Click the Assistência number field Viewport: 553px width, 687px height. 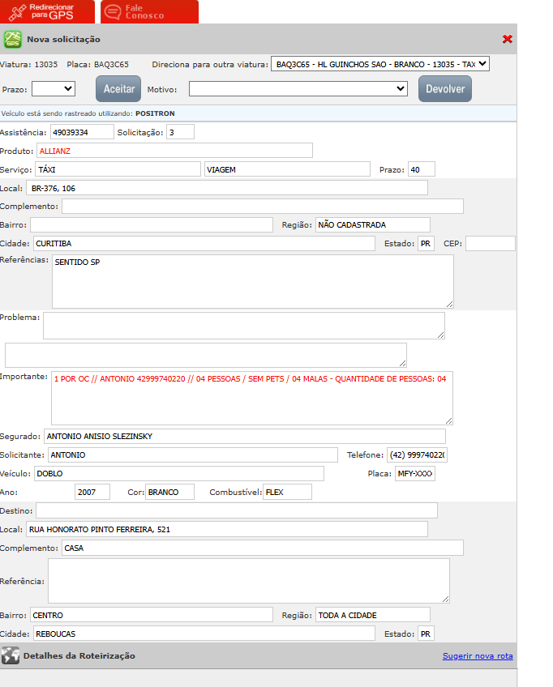81,131
